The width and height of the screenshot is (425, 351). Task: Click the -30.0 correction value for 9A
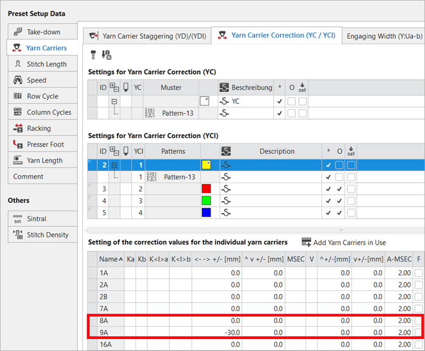[230, 332]
